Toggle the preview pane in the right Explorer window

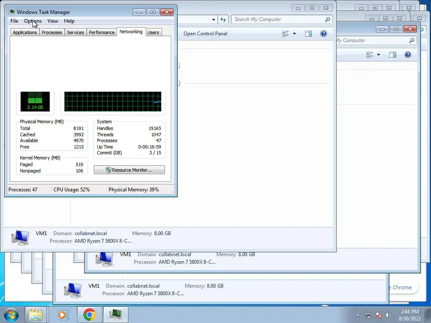point(393,55)
